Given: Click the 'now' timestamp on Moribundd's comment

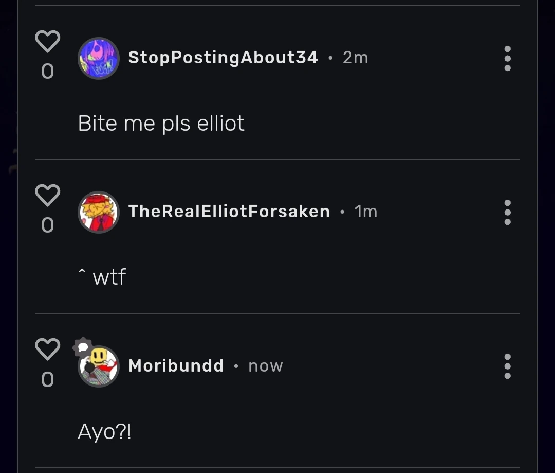Looking at the screenshot, I should coord(265,365).
